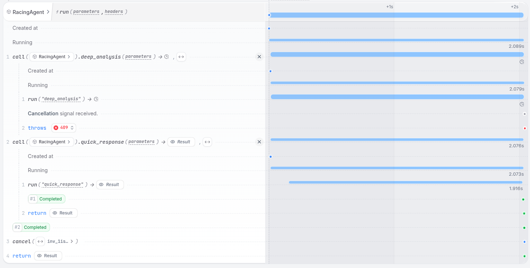Screen dimensions: 530x268
Task: Click clock pending icon after deep_analysis parameters
Action: [x=167, y=57]
